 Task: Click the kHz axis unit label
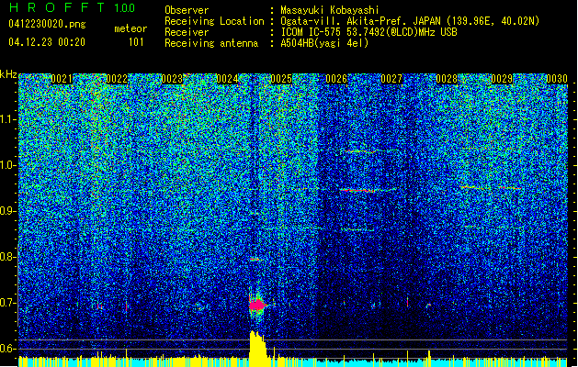[x=8, y=74]
